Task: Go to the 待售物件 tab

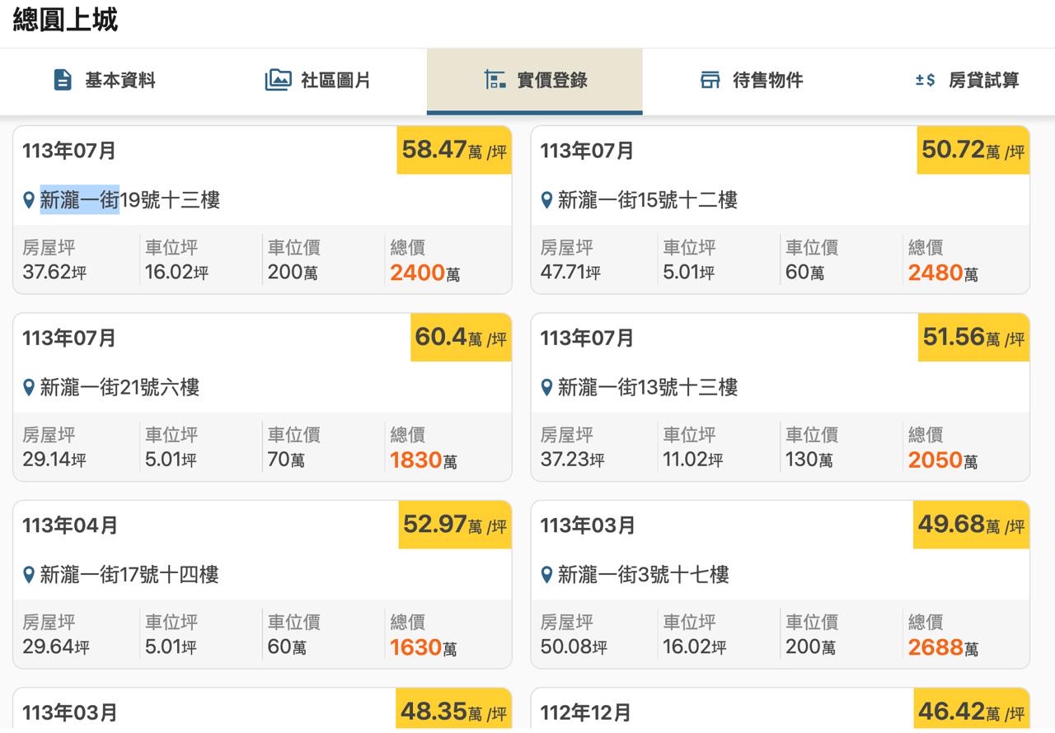Action: point(767,80)
